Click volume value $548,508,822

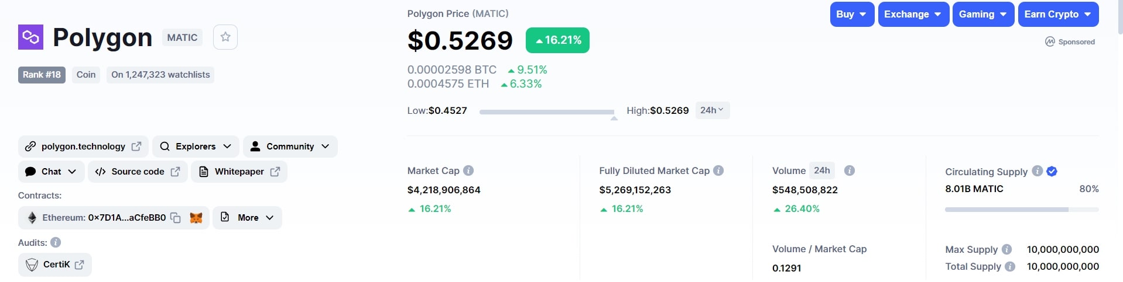click(x=805, y=190)
